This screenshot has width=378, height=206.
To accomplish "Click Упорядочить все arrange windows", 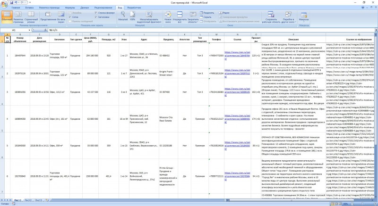I will 180,17.
